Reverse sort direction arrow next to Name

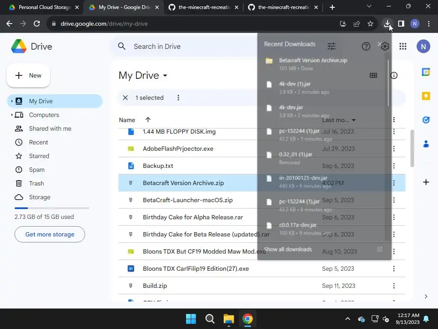pos(148,120)
